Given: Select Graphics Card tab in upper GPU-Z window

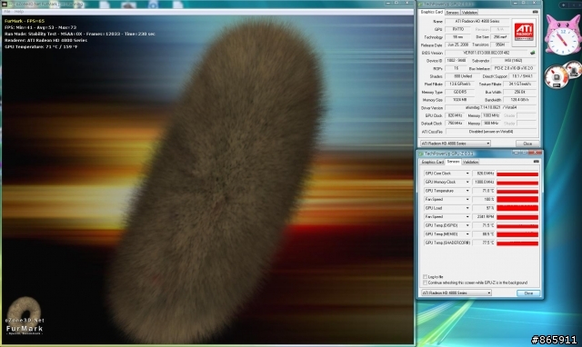Looking at the screenshot, I should pos(431,12).
